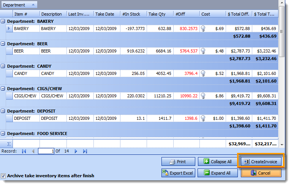Go to last record navigation arrow
Screen dimensions: 291x186
pyautogui.click(x=85, y=151)
